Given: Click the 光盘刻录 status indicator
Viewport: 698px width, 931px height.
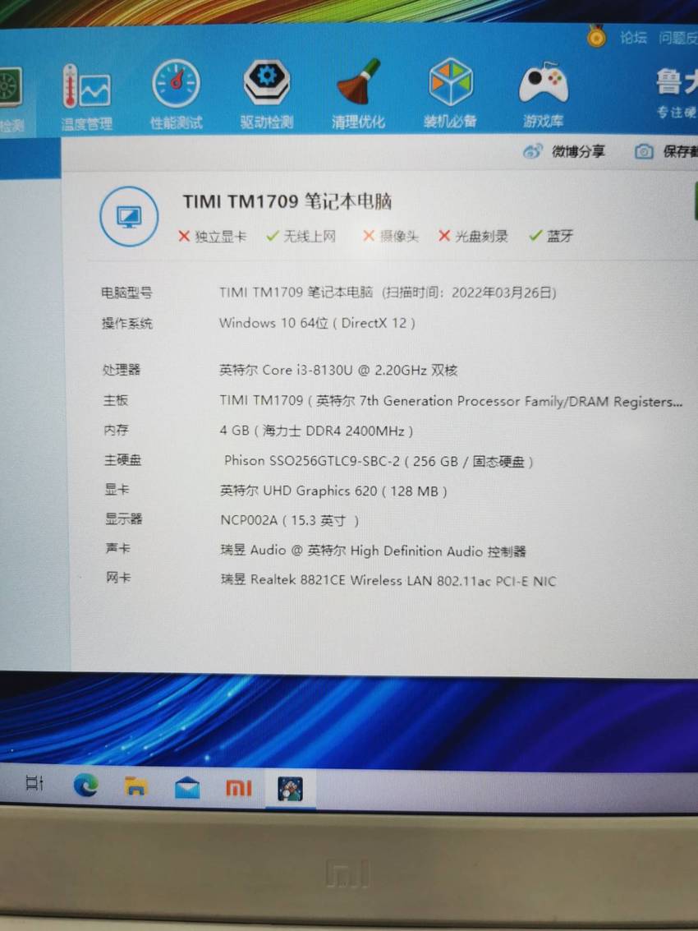Looking at the screenshot, I should pos(473,237).
